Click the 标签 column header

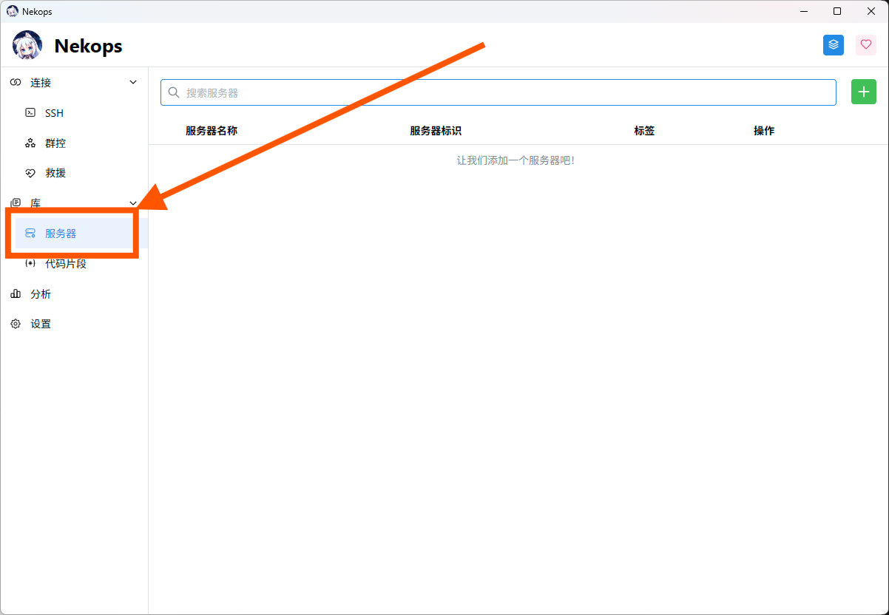tap(644, 131)
